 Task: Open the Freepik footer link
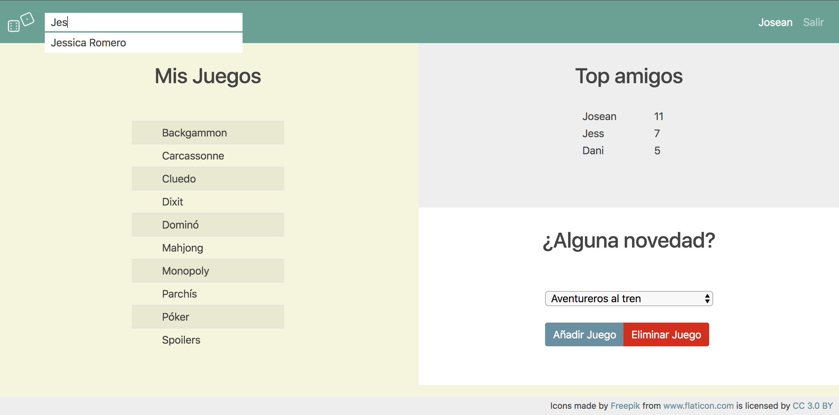coord(625,406)
